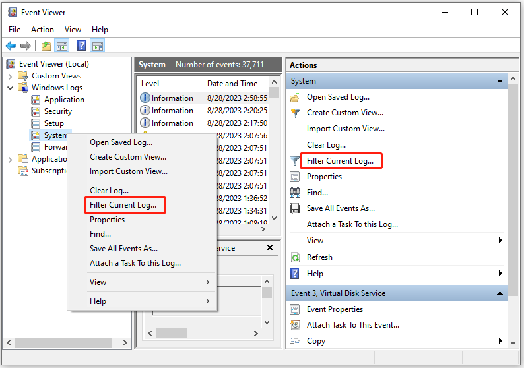The height and width of the screenshot is (368, 524).
Task: Click the Custom Views folder icon
Action: pyautogui.click(x=23, y=76)
